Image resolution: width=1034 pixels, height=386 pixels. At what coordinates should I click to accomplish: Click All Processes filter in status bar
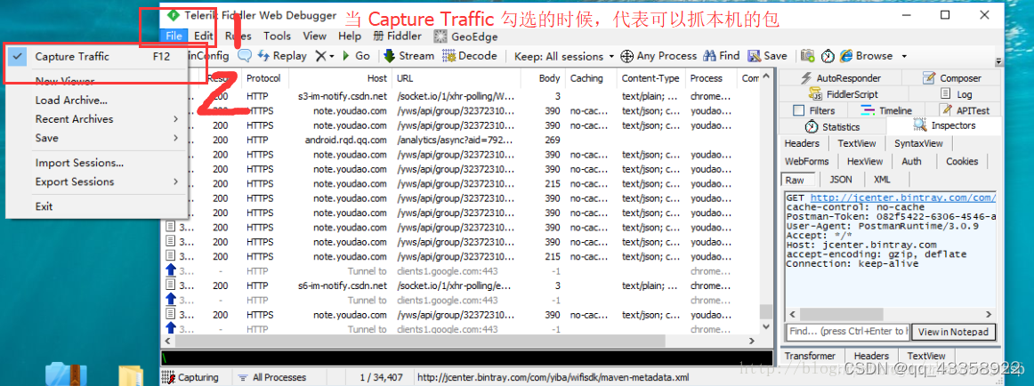point(272,377)
